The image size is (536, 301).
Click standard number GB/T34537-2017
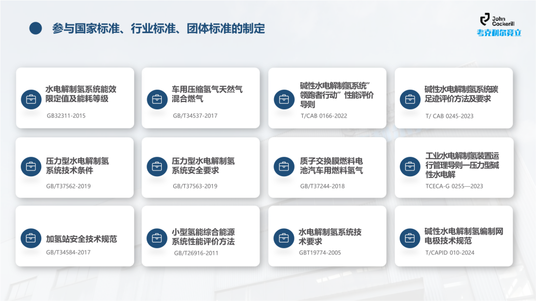point(195,115)
